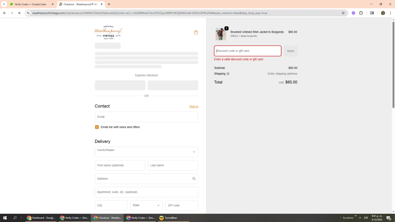
Task: Close the Verify Codes SimplyCodes tab
Action: [x=53, y=4]
